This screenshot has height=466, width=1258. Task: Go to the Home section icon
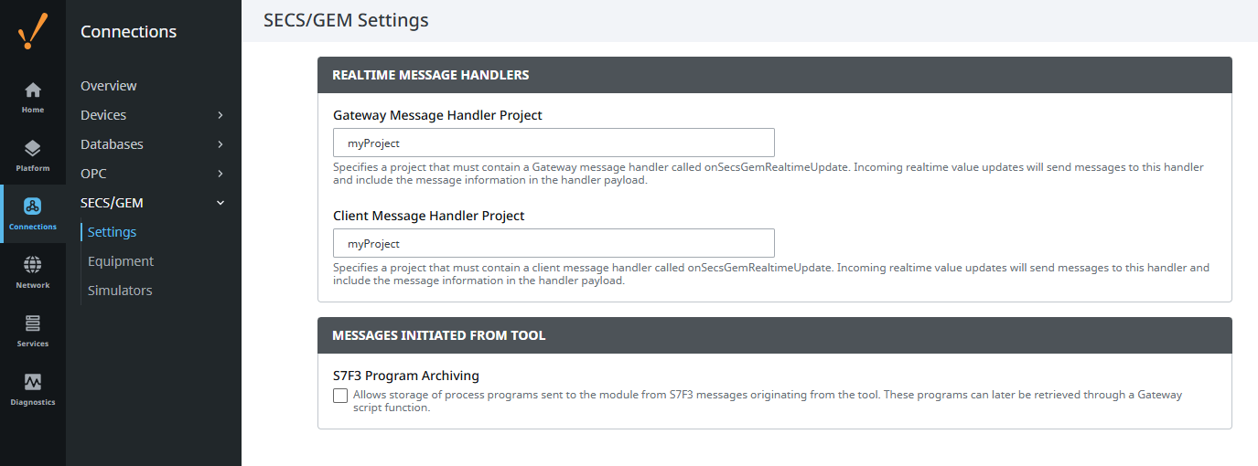33,90
